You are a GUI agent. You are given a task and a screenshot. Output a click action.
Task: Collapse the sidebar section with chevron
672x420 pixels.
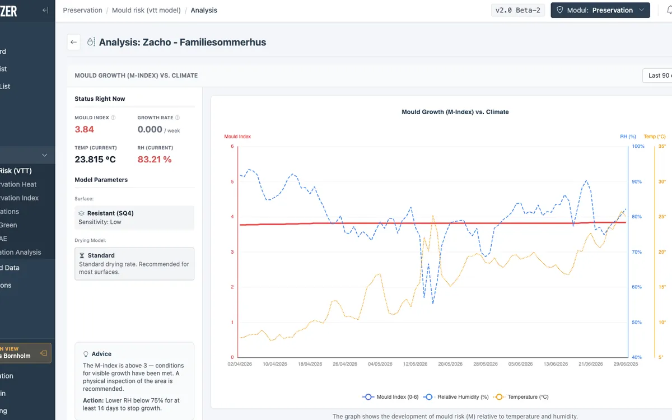click(45, 155)
